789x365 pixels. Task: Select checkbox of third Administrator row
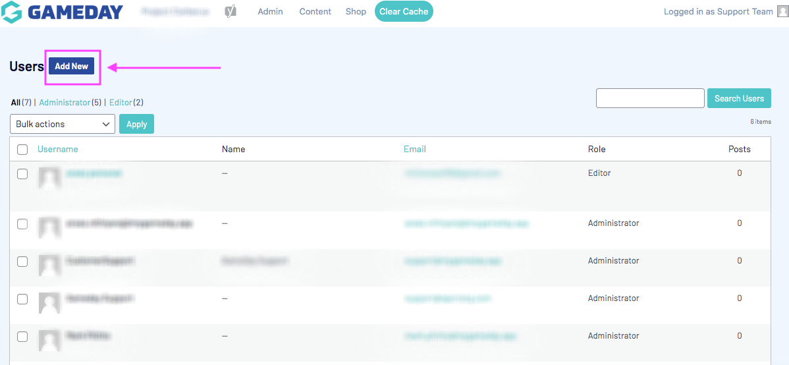pyautogui.click(x=22, y=299)
